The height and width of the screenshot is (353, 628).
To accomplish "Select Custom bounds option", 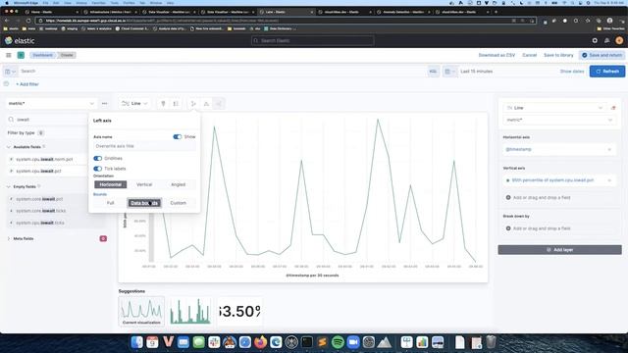I will (179, 203).
